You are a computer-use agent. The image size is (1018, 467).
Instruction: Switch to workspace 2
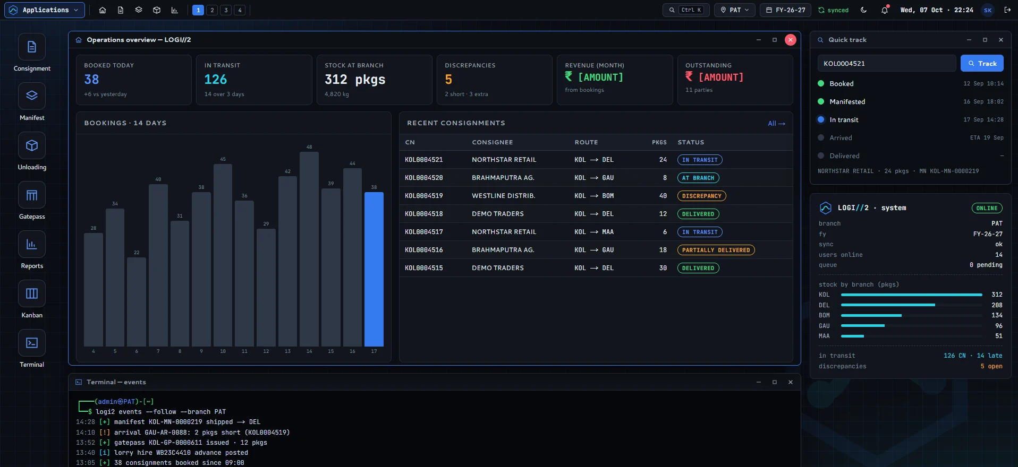[212, 10]
